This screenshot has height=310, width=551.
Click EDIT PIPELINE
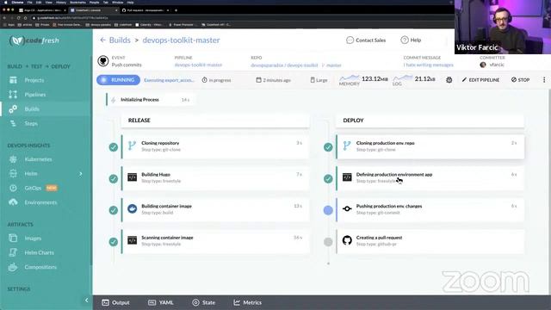480,80
